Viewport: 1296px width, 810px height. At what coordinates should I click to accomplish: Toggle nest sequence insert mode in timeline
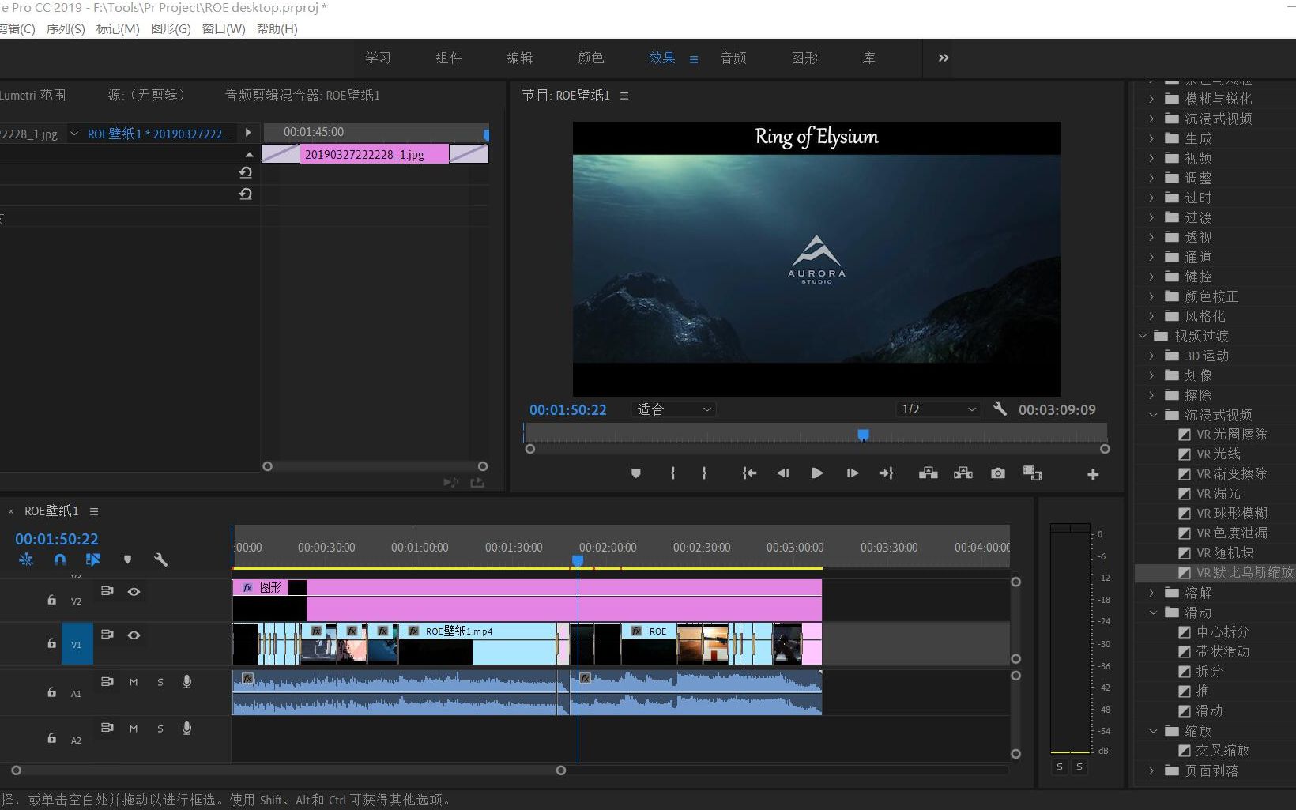click(x=26, y=559)
